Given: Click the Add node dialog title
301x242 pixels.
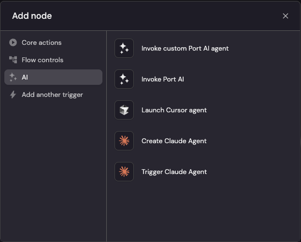Looking at the screenshot, I should coord(32,16).
